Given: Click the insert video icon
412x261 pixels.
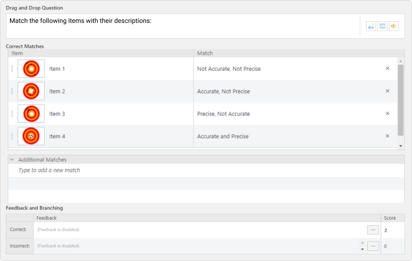Looking at the screenshot, I should tap(383, 26).
